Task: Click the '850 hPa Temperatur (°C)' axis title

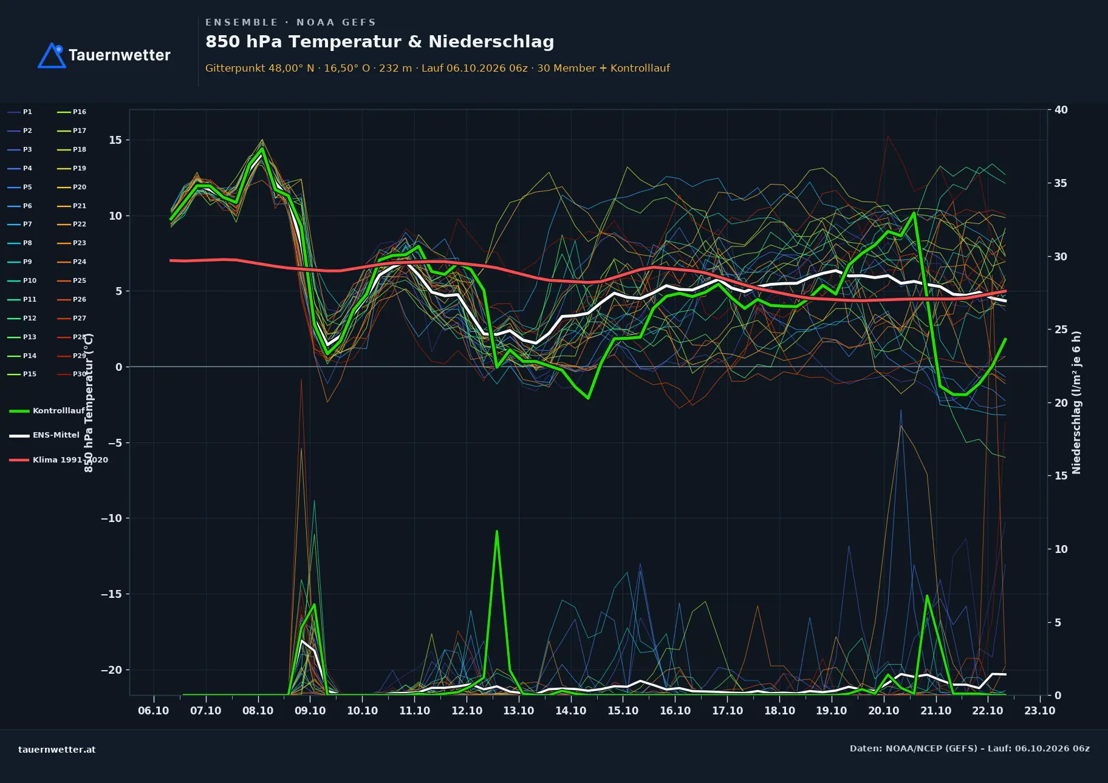Action: tap(89, 402)
